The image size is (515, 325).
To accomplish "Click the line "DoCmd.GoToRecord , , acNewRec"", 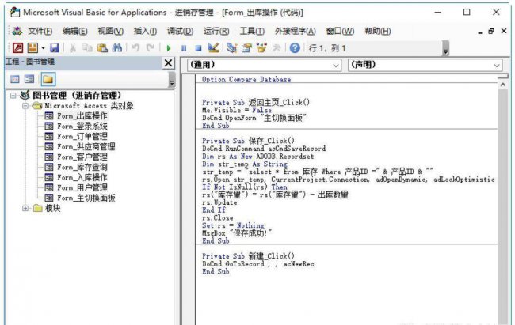I will click(258, 263).
